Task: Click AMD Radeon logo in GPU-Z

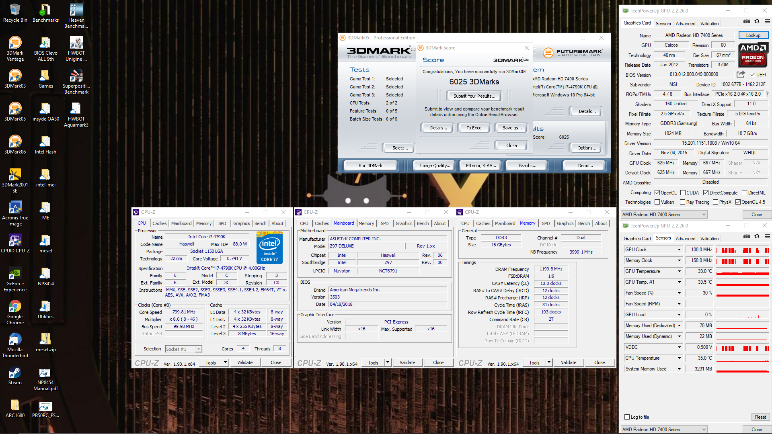Action: click(x=753, y=55)
